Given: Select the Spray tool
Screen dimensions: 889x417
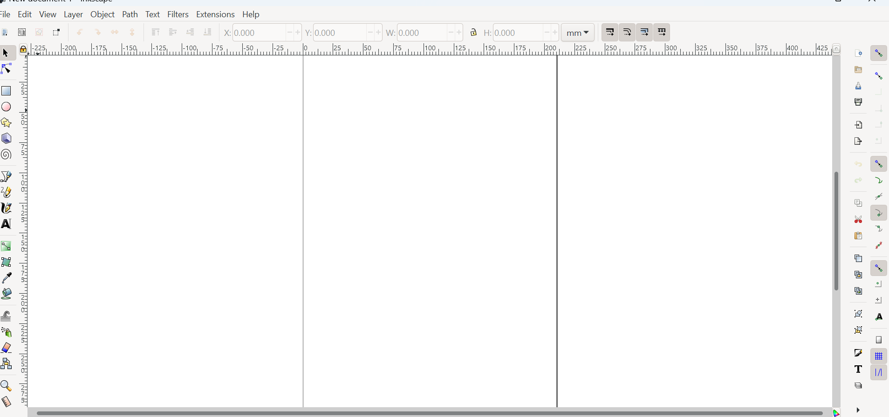Looking at the screenshot, I should [x=6, y=332].
